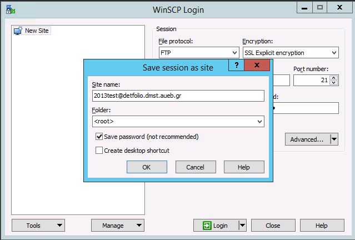Open the Folder dropdown showing <root>
This screenshot has width=355, height=240.
click(260, 121)
